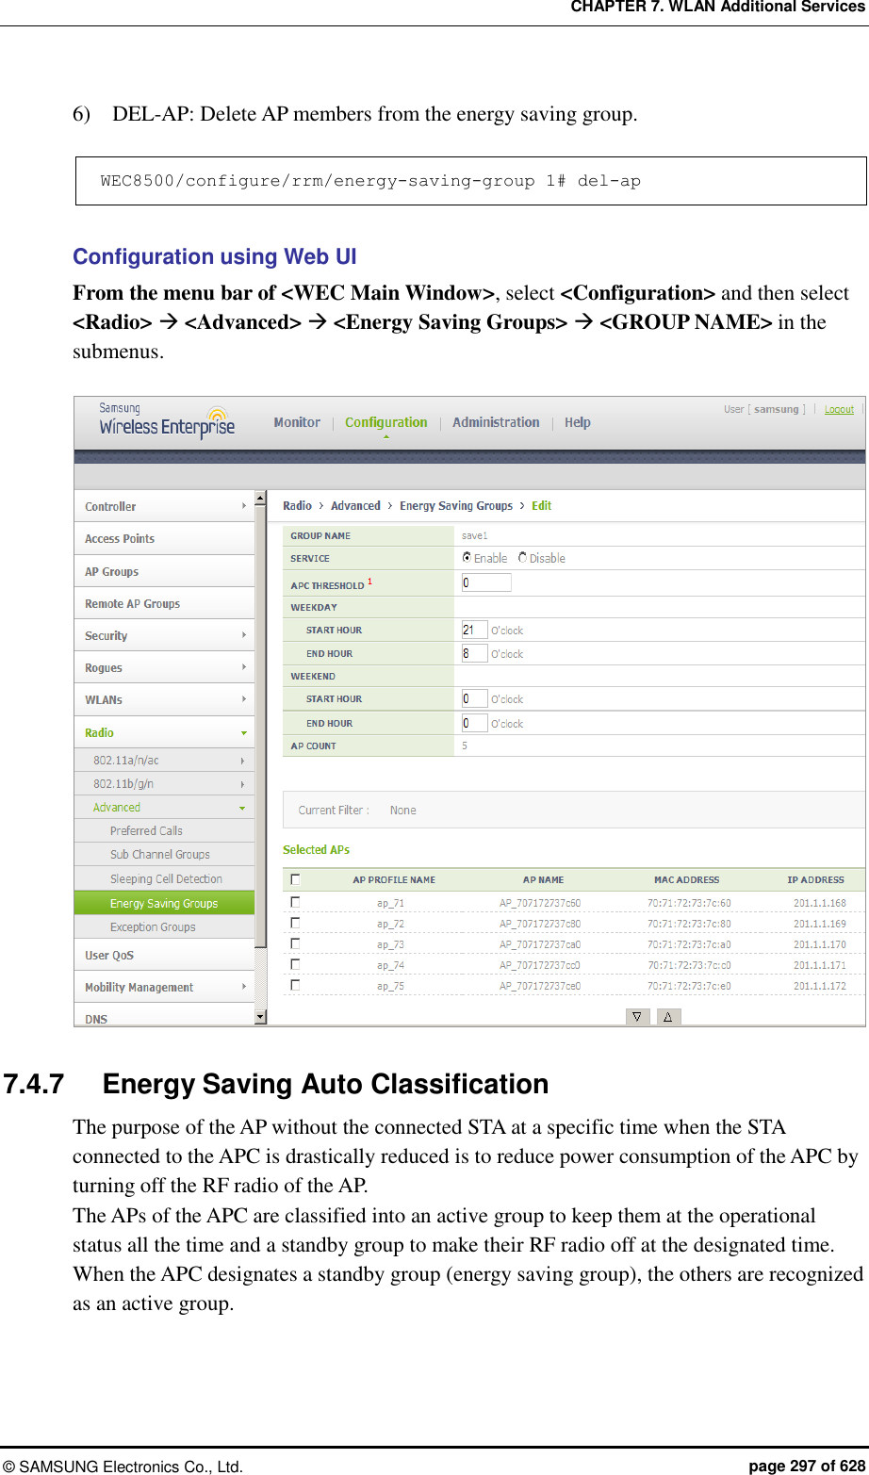The width and height of the screenshot is (869, 1475).
Task: Collapse the Radio sidebar menu
Action: [x=164, y=732]
